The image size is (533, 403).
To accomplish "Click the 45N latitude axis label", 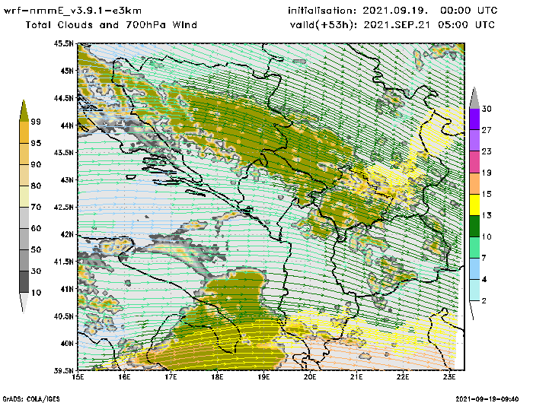I will pyautogui.click(x=67, y=71).
